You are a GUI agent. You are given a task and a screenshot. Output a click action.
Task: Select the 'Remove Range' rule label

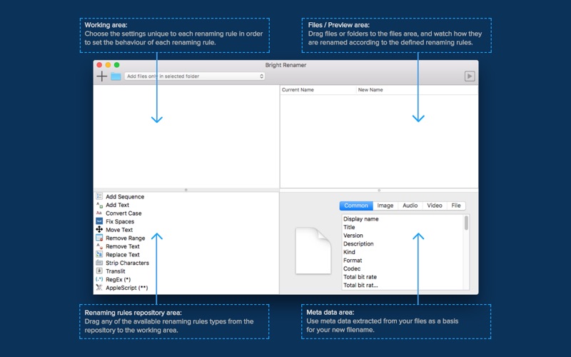pyautogui.click(x=126, y=238)
